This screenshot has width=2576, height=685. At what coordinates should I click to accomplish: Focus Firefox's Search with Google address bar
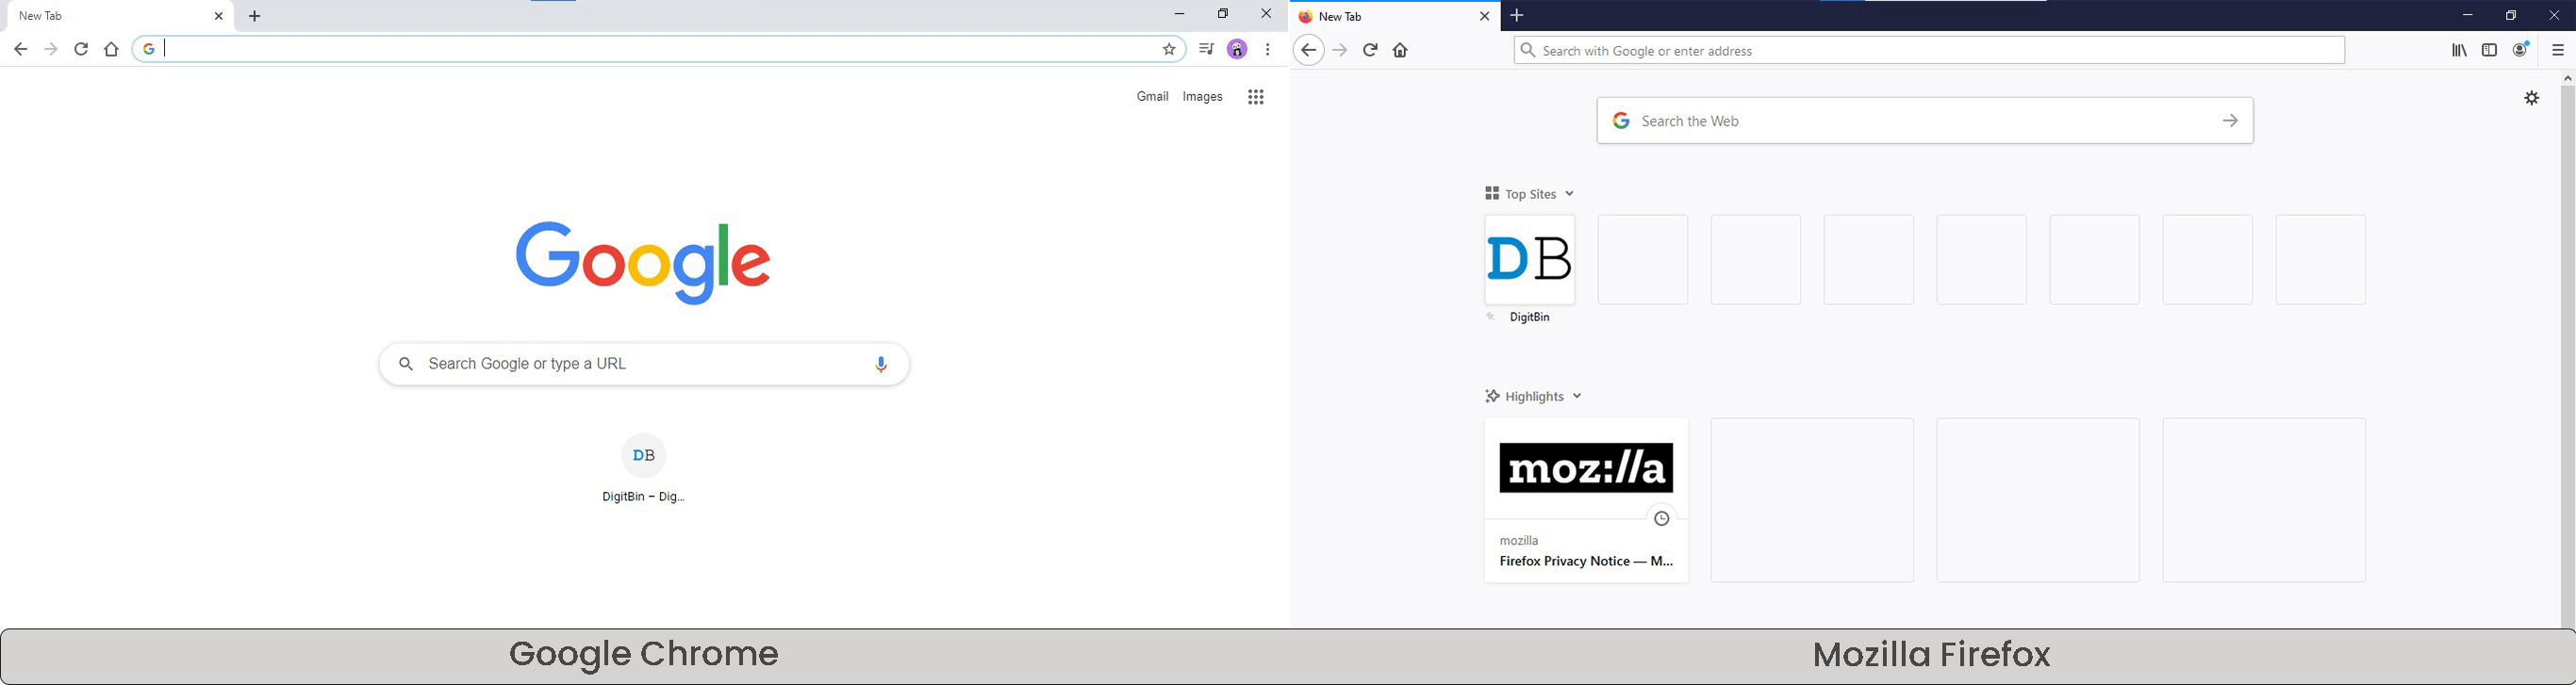[x=1929, y=51]
